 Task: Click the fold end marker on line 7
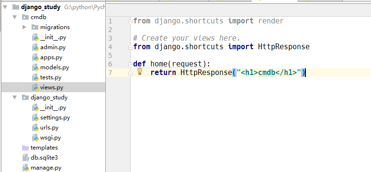130,74
